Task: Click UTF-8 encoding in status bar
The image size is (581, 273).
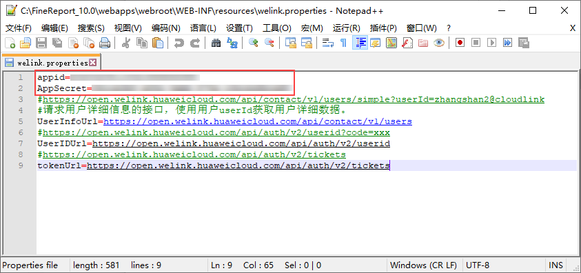Action: 477,265
